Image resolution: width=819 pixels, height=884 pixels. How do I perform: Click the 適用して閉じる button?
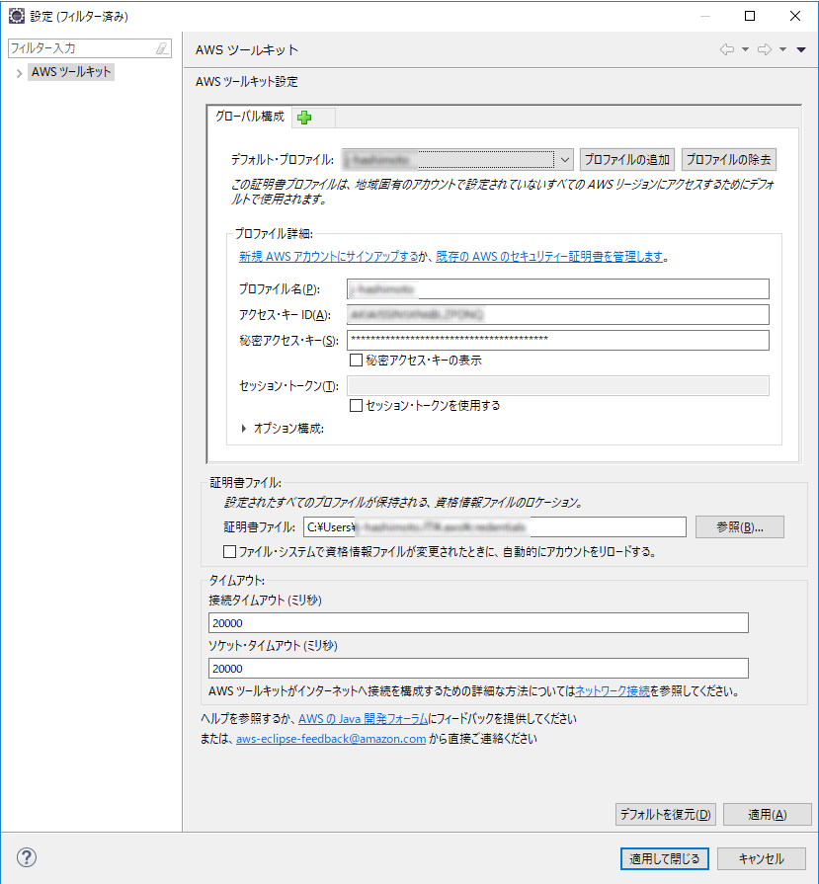pyautogui.click(x=663, y=858)
